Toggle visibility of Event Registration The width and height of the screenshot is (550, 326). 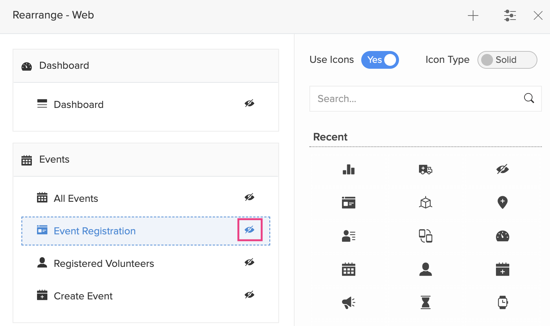tap(249, 230)
